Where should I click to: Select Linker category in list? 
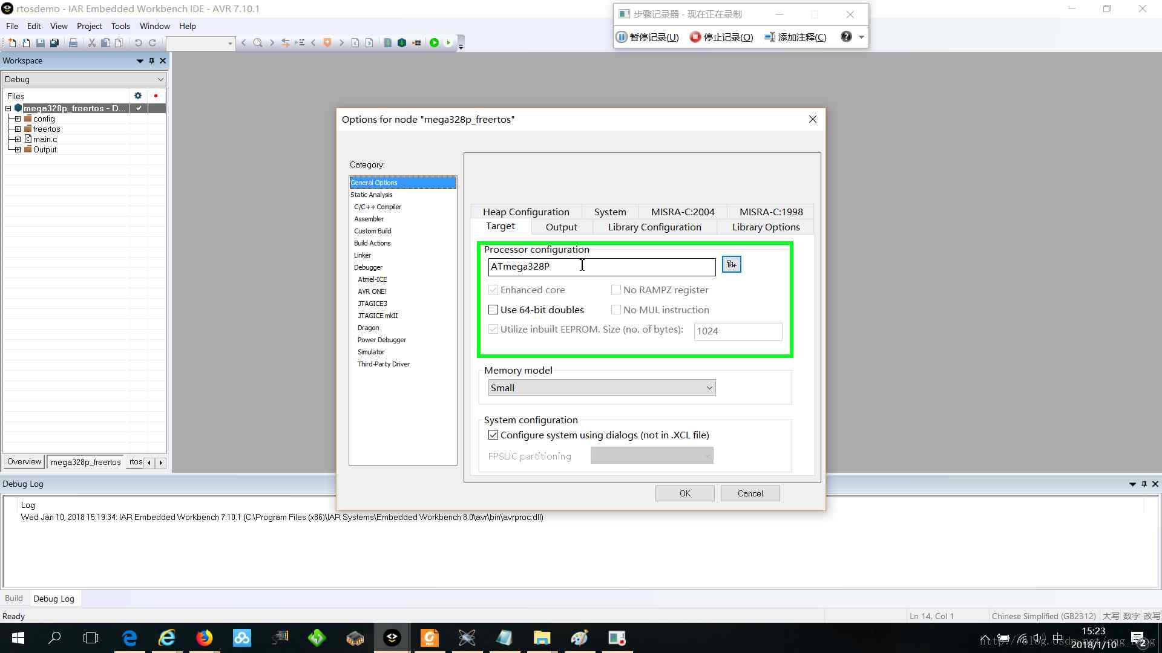click(363, 255)
